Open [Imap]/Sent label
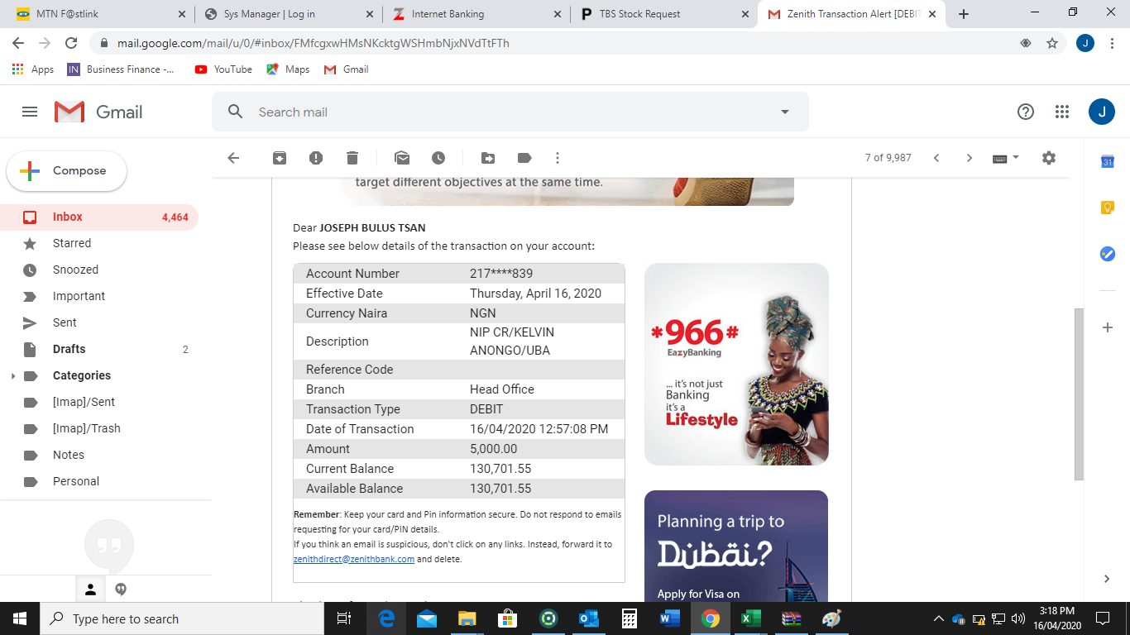This screenshot has width=1130, height=635. 99,402
